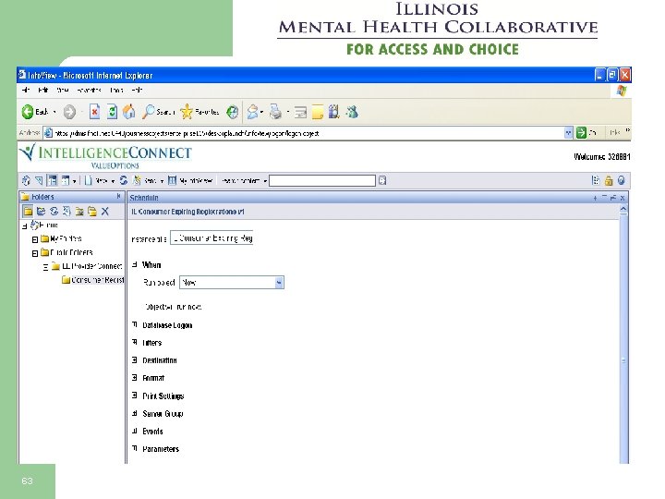Viewport: 665px width, 499px height.
Task: Refresh the Folders tree
Action: click(x=54, y=211)
